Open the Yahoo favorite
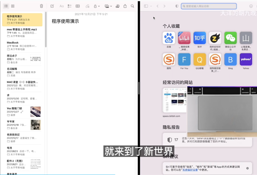 (246, 59)
